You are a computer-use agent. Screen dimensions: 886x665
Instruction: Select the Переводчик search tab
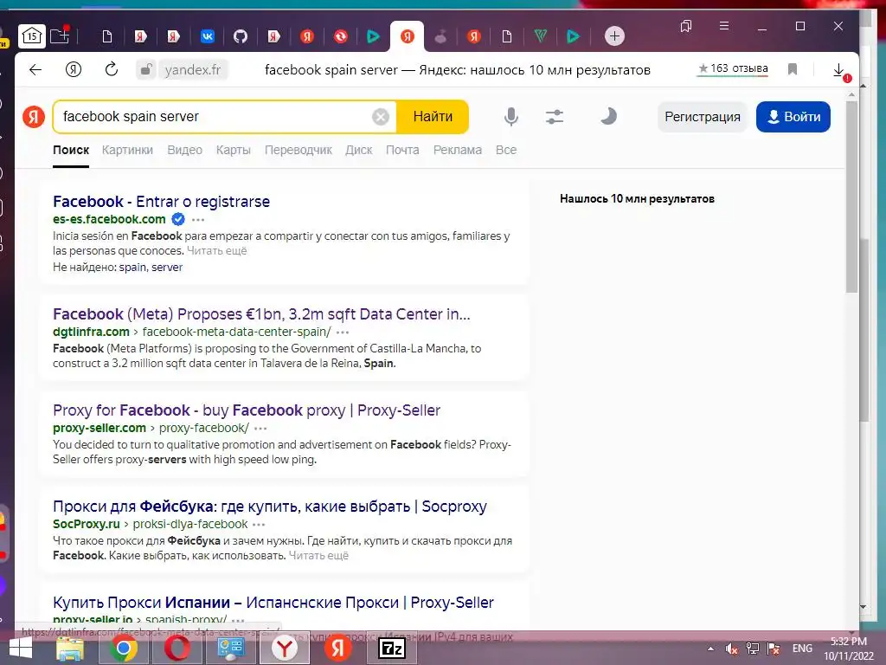click(x=299, y=150)
